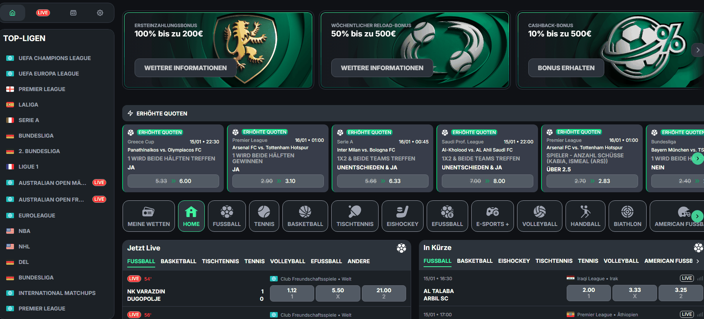Select the Tennis sport icon

(264, 212)
